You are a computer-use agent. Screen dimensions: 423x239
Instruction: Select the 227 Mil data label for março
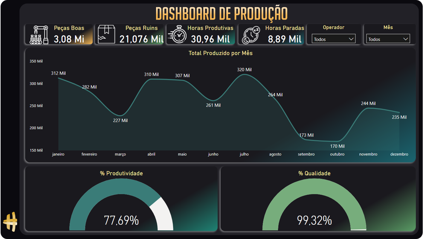120,121
